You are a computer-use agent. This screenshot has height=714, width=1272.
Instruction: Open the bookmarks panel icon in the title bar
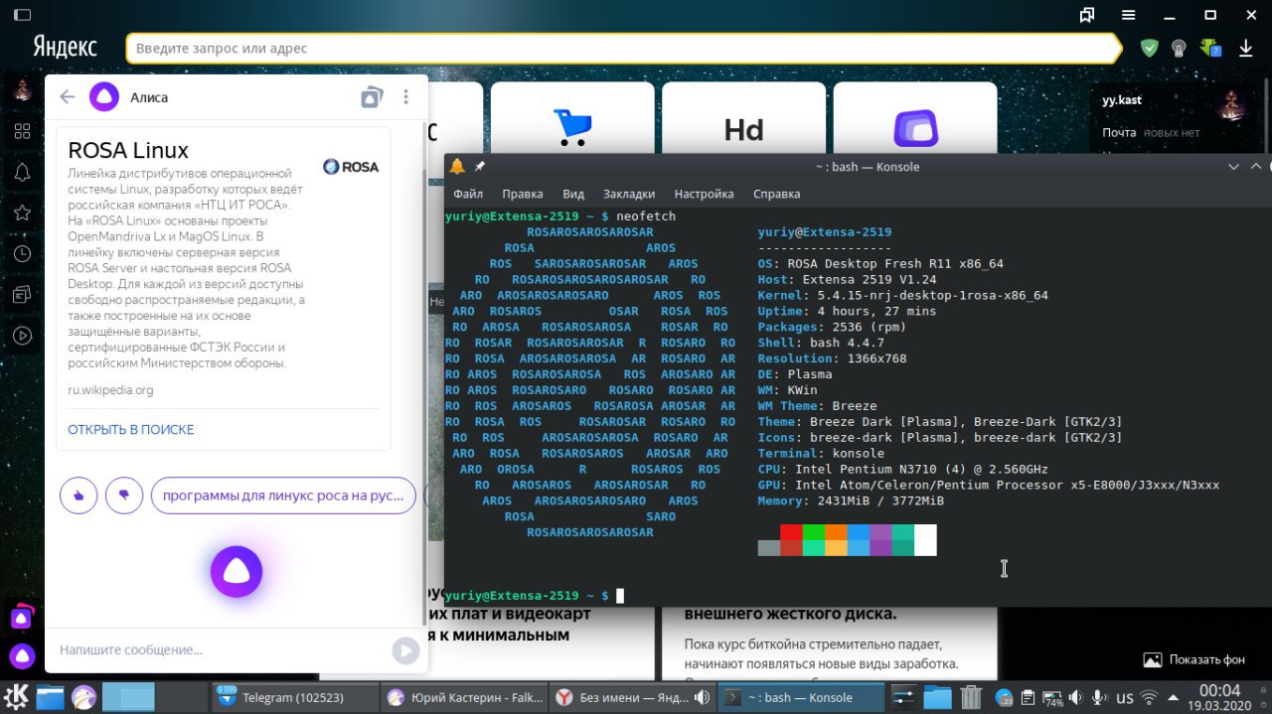[1088, 15]
